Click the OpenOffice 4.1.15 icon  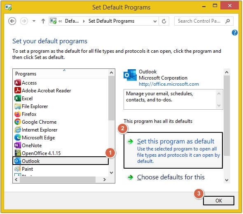(x=18, y=153)
